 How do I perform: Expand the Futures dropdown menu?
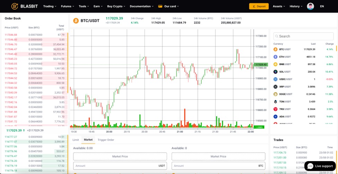coord(68,6)
